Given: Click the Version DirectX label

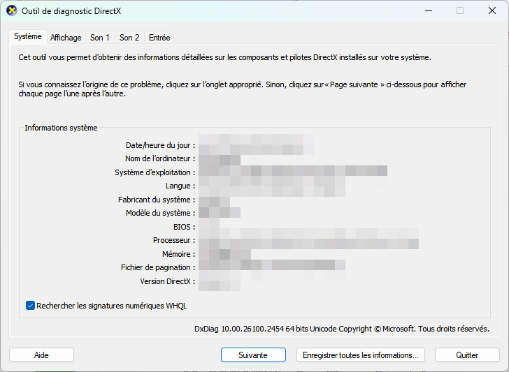Looking at the screenshot, I should tap(168, 281).
